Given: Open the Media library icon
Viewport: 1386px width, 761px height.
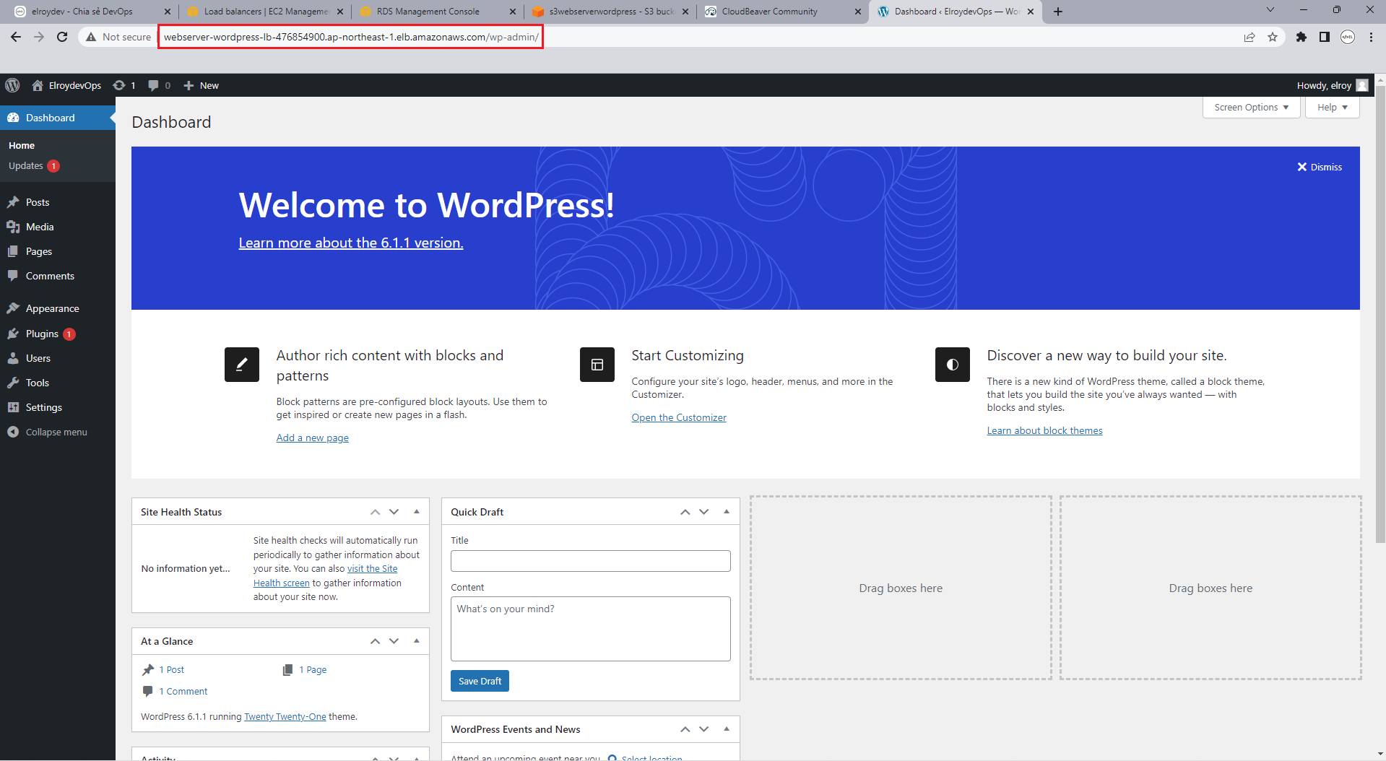Looking at the screenshot, I should [x=13, y=227].
